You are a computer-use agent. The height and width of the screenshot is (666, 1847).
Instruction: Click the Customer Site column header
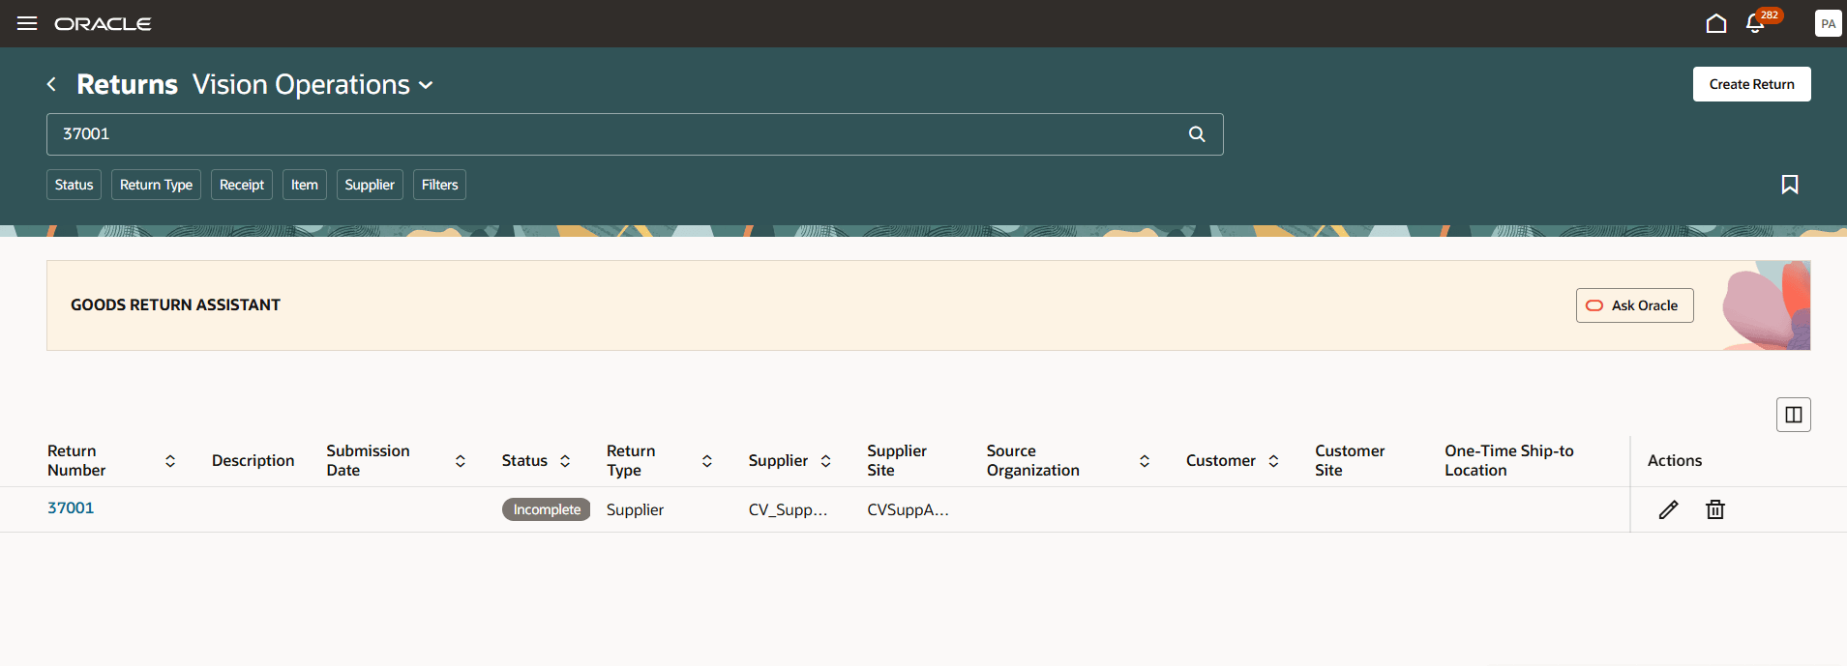[x=1350, y=461]
